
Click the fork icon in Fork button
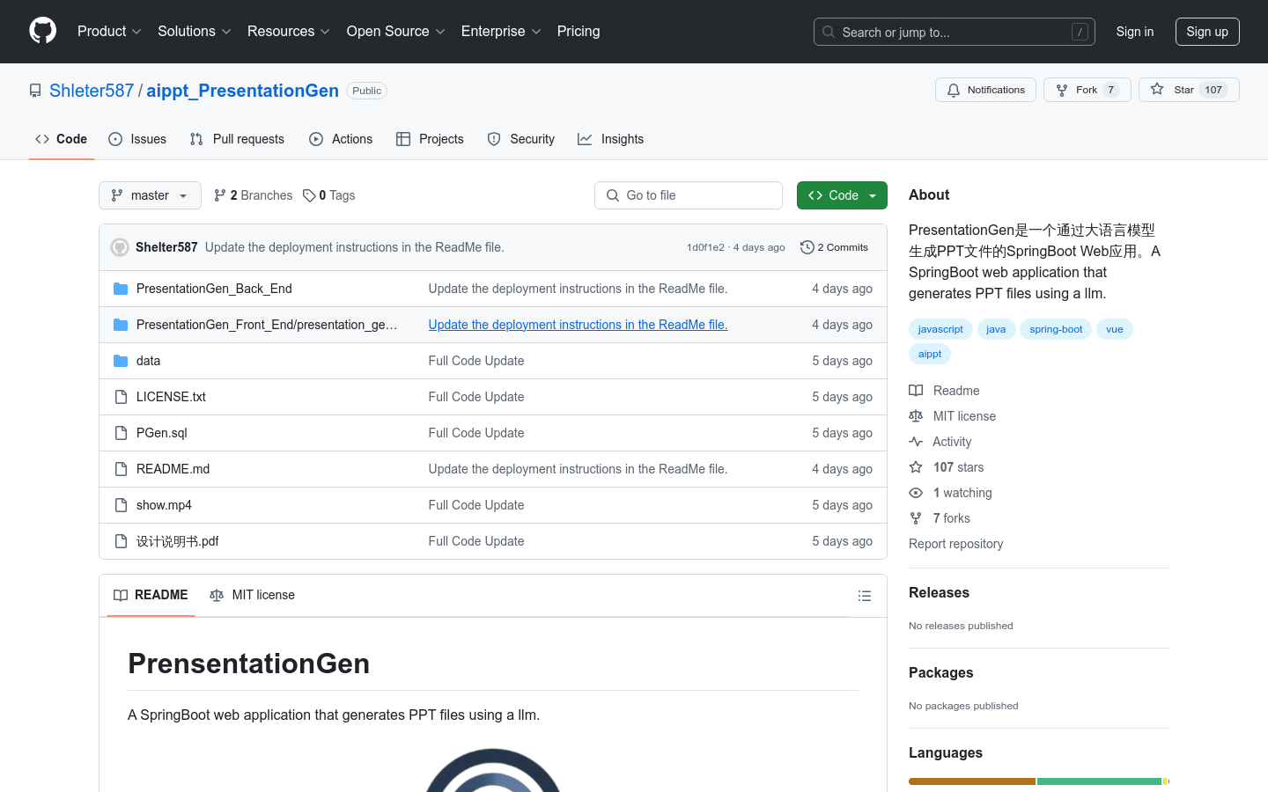pos(1062,90)
